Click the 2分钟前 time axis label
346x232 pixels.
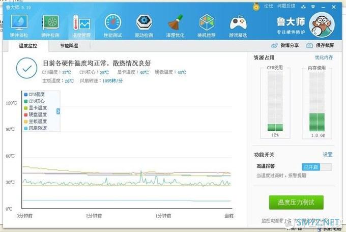click(x=94, y=216)
